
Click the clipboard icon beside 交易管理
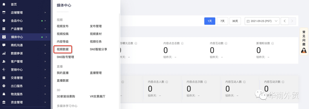4,78
